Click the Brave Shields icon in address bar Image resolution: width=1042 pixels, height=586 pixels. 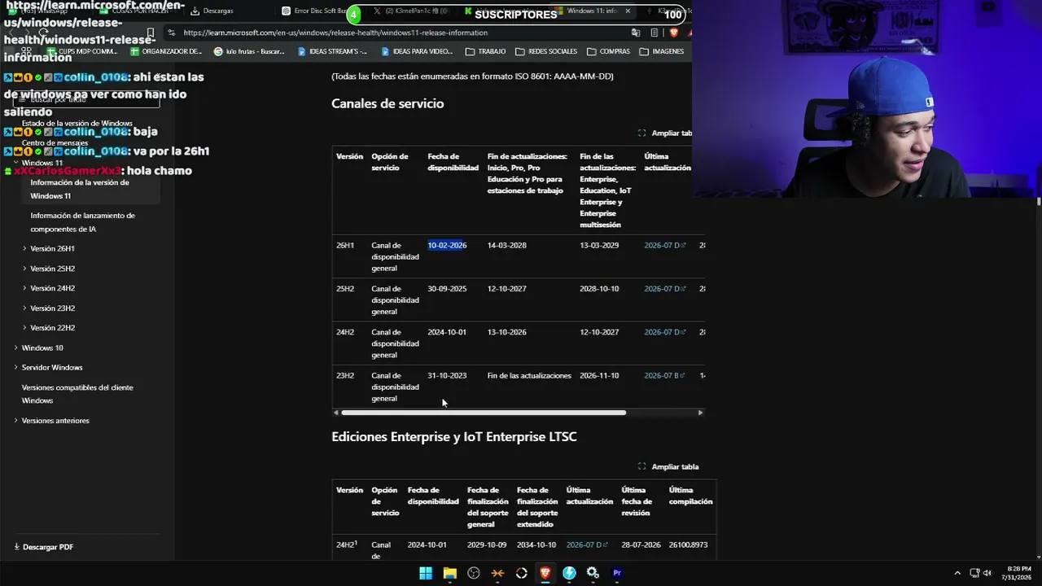pos(674,33)
